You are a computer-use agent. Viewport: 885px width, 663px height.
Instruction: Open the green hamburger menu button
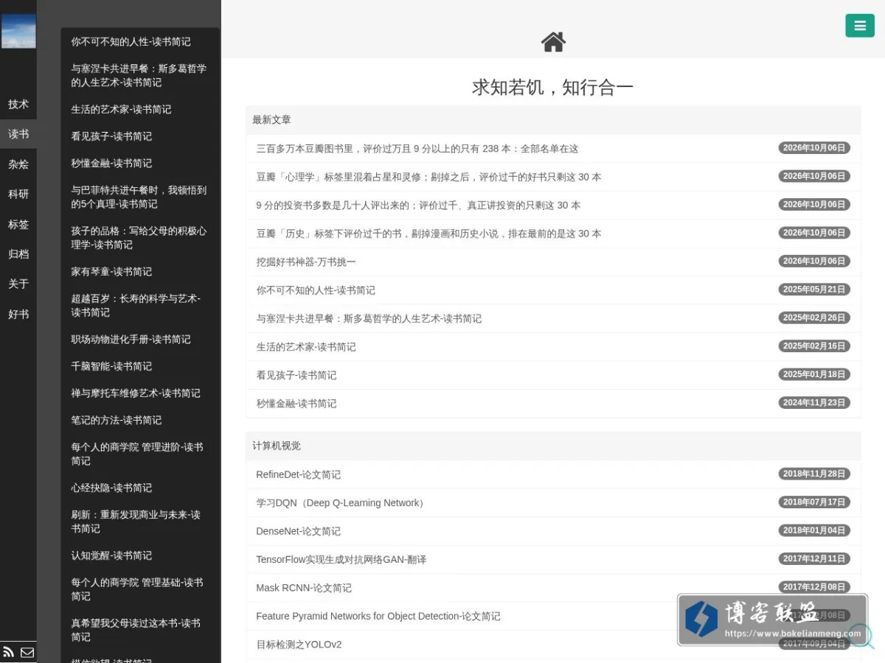click(x=859, y=26)
